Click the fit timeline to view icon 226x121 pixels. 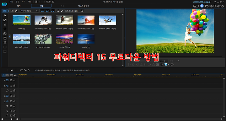point(15,75)
